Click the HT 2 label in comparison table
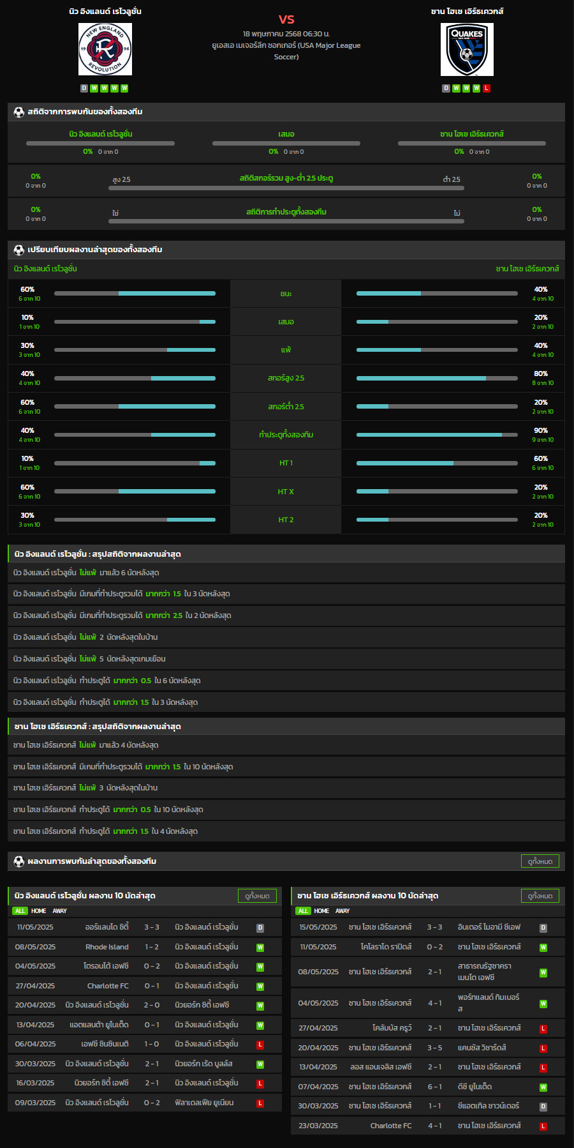Screen dimensions: 574x1148 point(286,520)
